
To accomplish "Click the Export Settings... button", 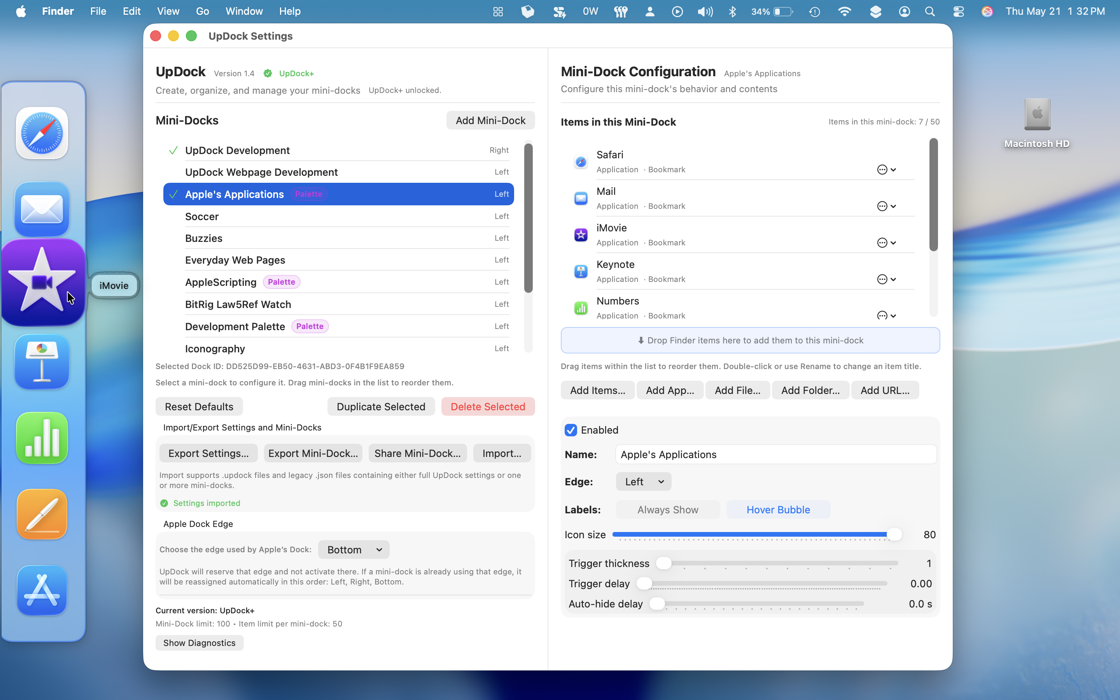I will 208,453.
